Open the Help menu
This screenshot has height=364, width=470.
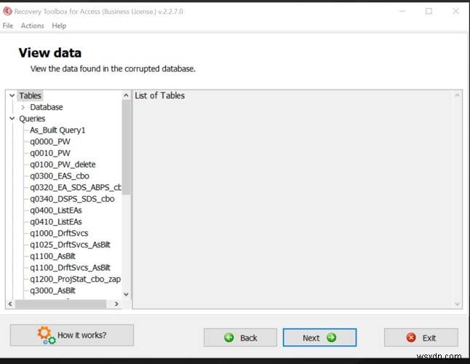[x=59, y=25]
